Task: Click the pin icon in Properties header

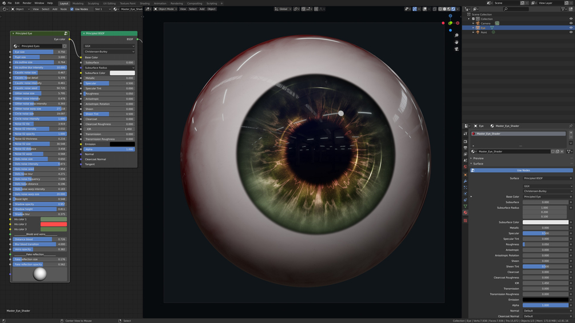Action: [570, 126]
